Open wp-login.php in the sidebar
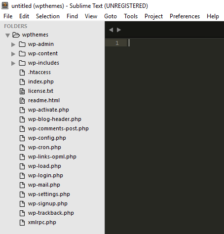 click(45, 175)
